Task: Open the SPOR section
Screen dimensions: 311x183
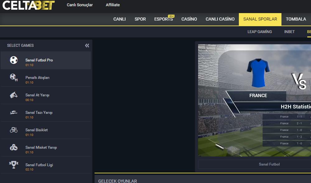Action: click(x=140, y=19)
